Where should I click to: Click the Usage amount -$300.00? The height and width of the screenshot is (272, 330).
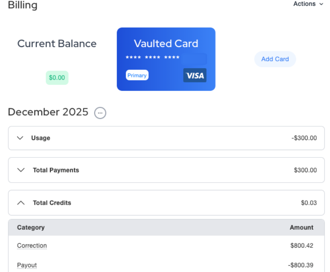pos(304,138)
